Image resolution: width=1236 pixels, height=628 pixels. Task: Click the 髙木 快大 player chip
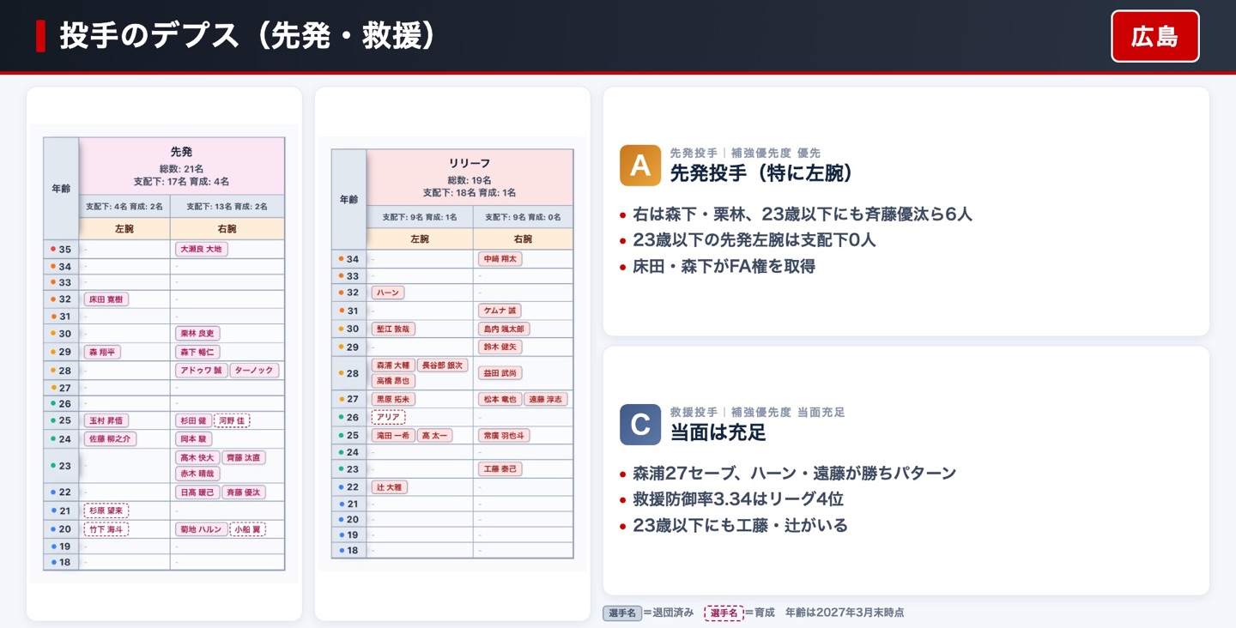pyautogui.click(x=197, y=457)
